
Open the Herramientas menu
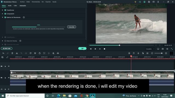point(36,2)
